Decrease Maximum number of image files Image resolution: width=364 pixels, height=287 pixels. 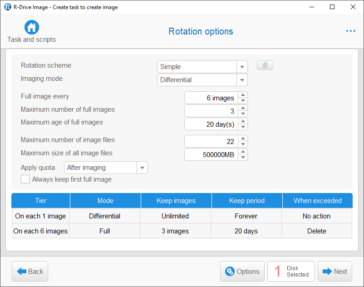[243, 144]
